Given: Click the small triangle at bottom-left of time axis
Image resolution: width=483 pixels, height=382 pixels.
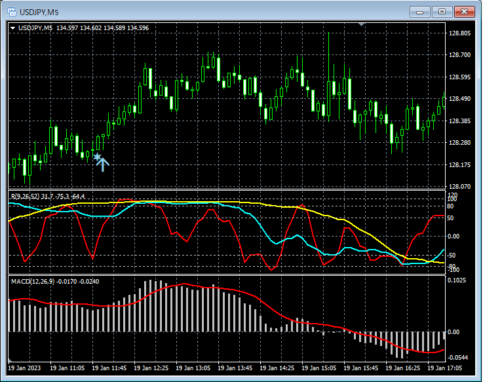Looking at the screenshot, I should 10,360.
